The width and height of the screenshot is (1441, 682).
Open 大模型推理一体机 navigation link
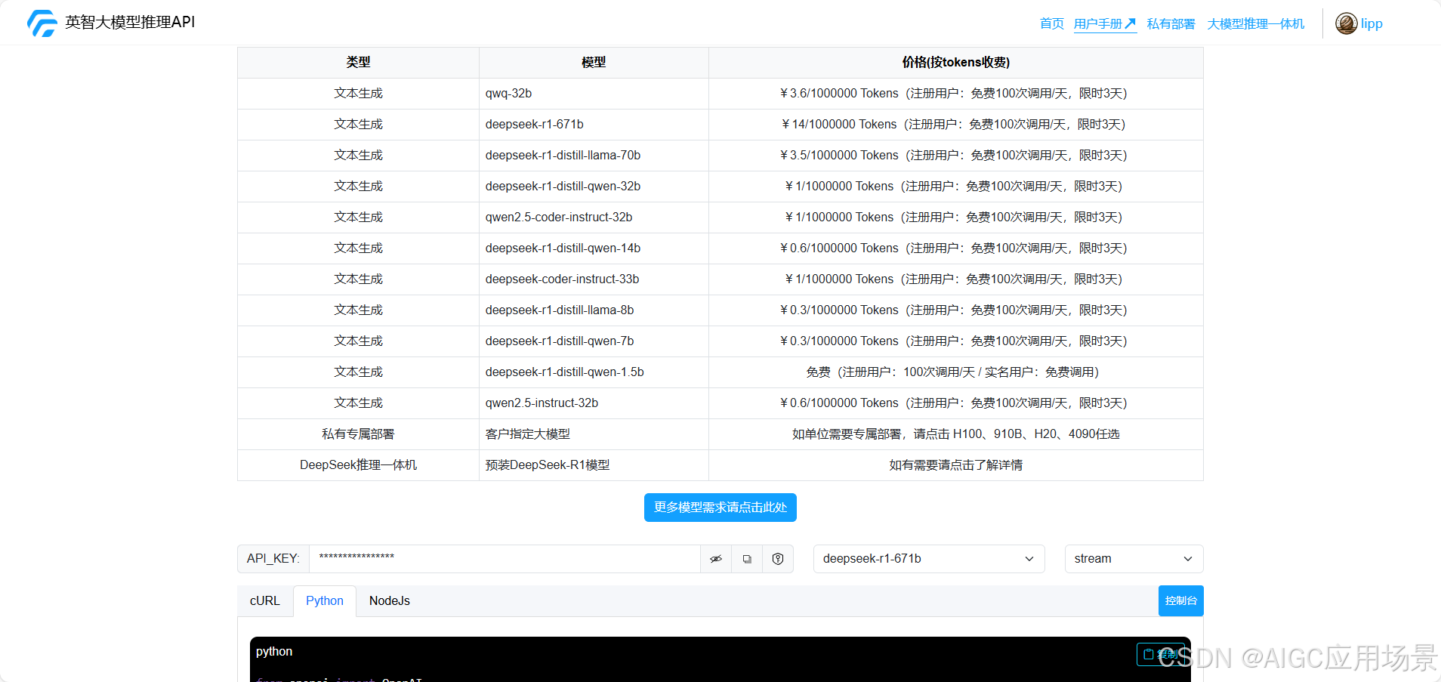(1255, 24)
